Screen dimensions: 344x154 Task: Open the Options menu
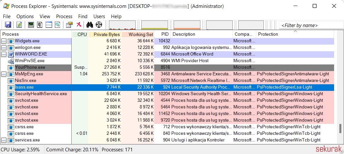click(25, 17)
